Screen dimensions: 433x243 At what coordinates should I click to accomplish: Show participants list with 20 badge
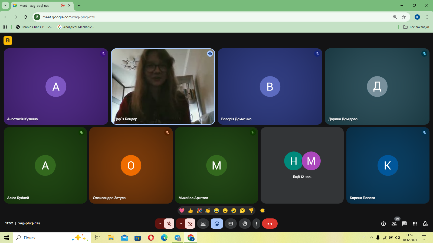(394, 224)
